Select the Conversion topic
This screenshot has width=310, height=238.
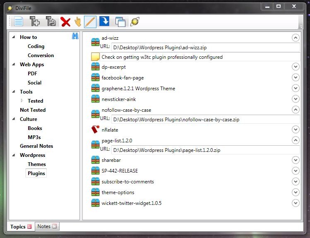(x=41, y=55)
